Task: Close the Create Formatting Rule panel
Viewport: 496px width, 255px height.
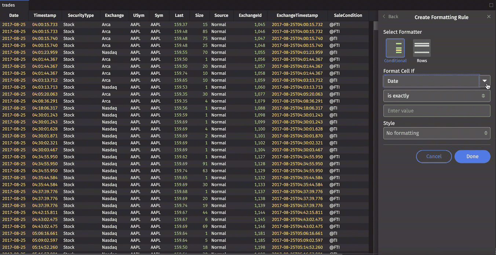Action: [489, 17]
